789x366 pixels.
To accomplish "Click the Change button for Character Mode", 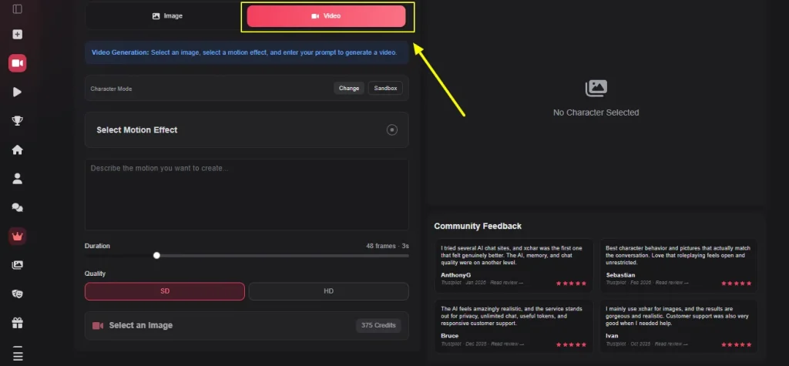I will pyautogui.click(x=349, y=88).
